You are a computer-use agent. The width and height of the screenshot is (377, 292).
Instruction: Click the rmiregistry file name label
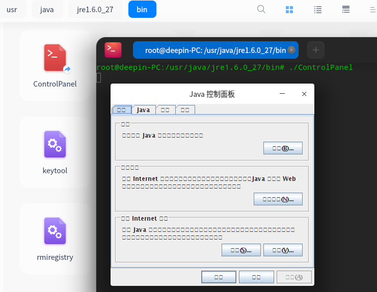[55, 257]
